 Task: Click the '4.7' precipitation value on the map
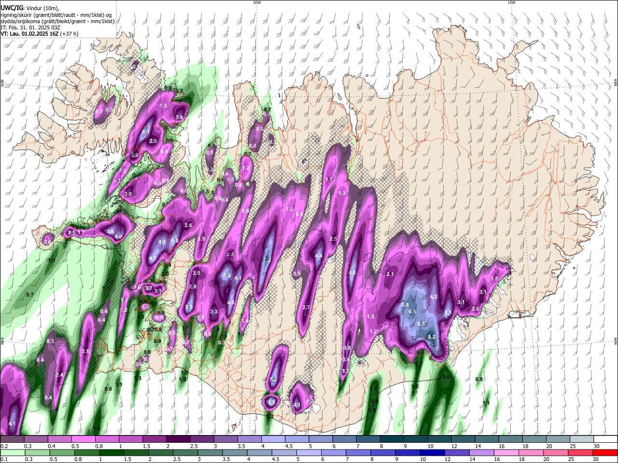pos(153,259)
